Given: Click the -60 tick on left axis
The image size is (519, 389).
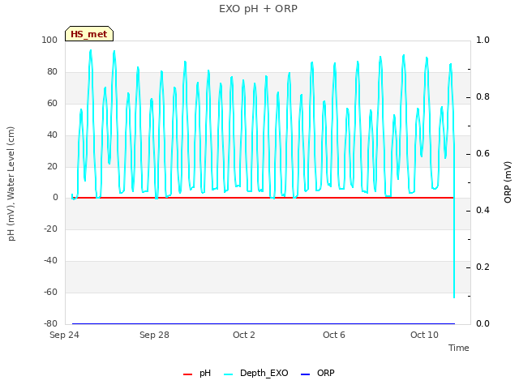Looking at the screenshot, I should [x=51, y=292].
